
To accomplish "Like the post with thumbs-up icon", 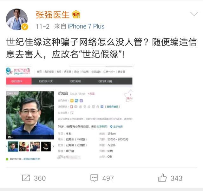I will [162, 178].
